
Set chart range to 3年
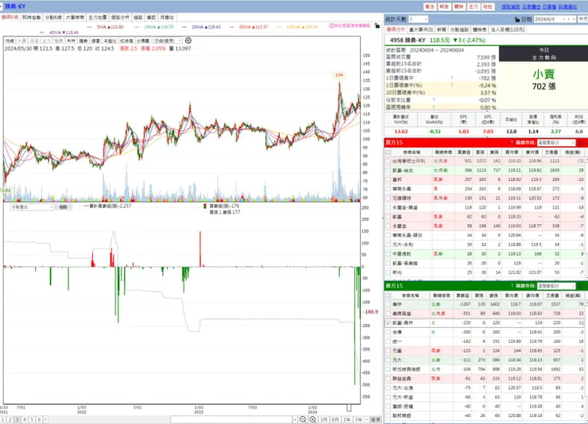[x=358, y=420]
